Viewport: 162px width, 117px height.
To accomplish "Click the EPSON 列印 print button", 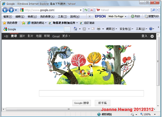I will tap(136, 16).
